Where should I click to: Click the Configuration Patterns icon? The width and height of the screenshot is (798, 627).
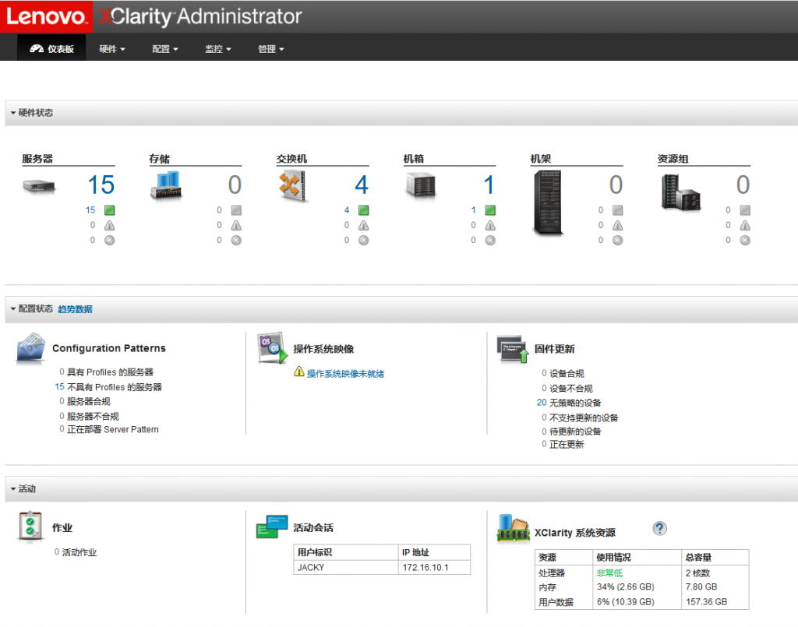pyautogui.click(x=30, y=347)
